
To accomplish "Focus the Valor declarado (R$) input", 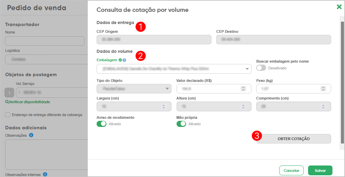I will (214, 89).
